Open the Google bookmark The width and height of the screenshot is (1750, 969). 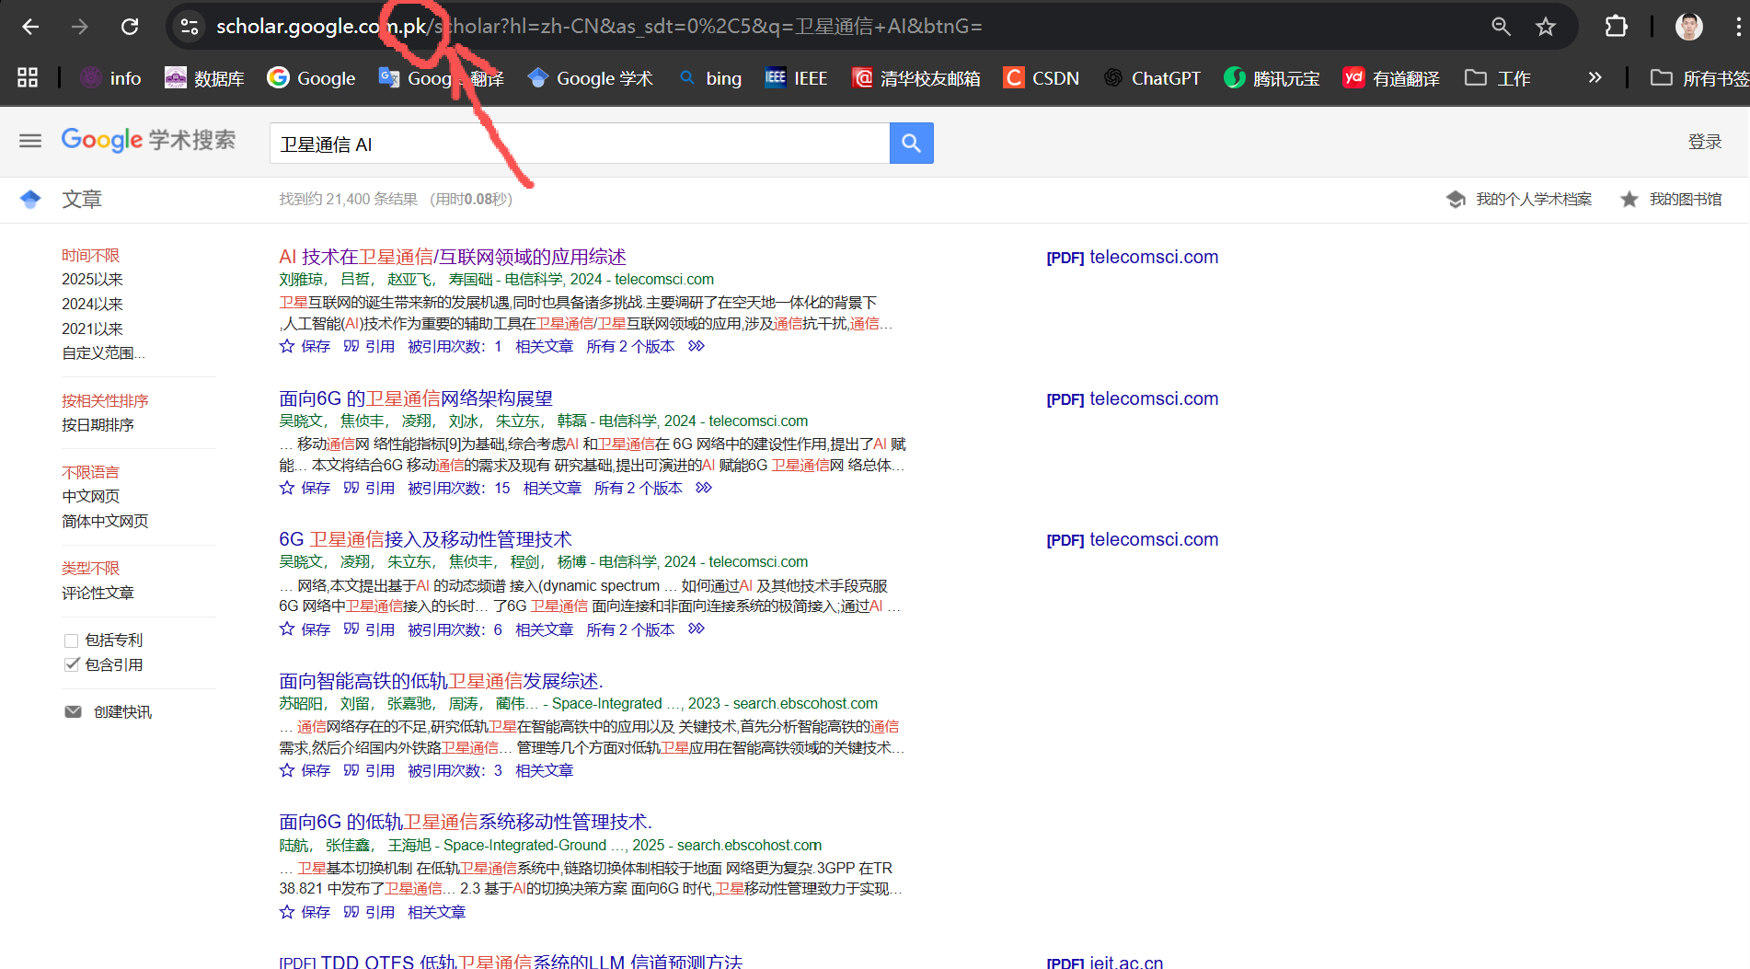(311, 78)
